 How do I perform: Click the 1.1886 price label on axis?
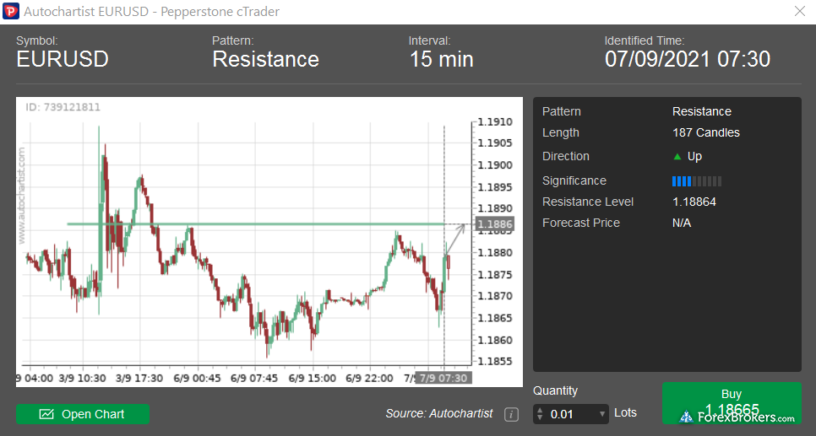[x=492, y=224]
